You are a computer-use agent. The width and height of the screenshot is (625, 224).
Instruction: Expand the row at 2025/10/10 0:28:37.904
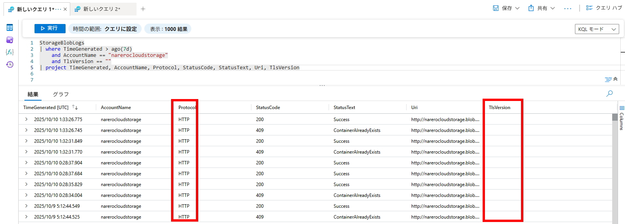pos(26,162)
